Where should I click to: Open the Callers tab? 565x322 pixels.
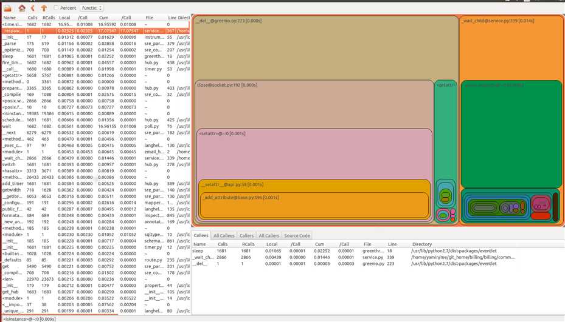(x=246, y=235)
